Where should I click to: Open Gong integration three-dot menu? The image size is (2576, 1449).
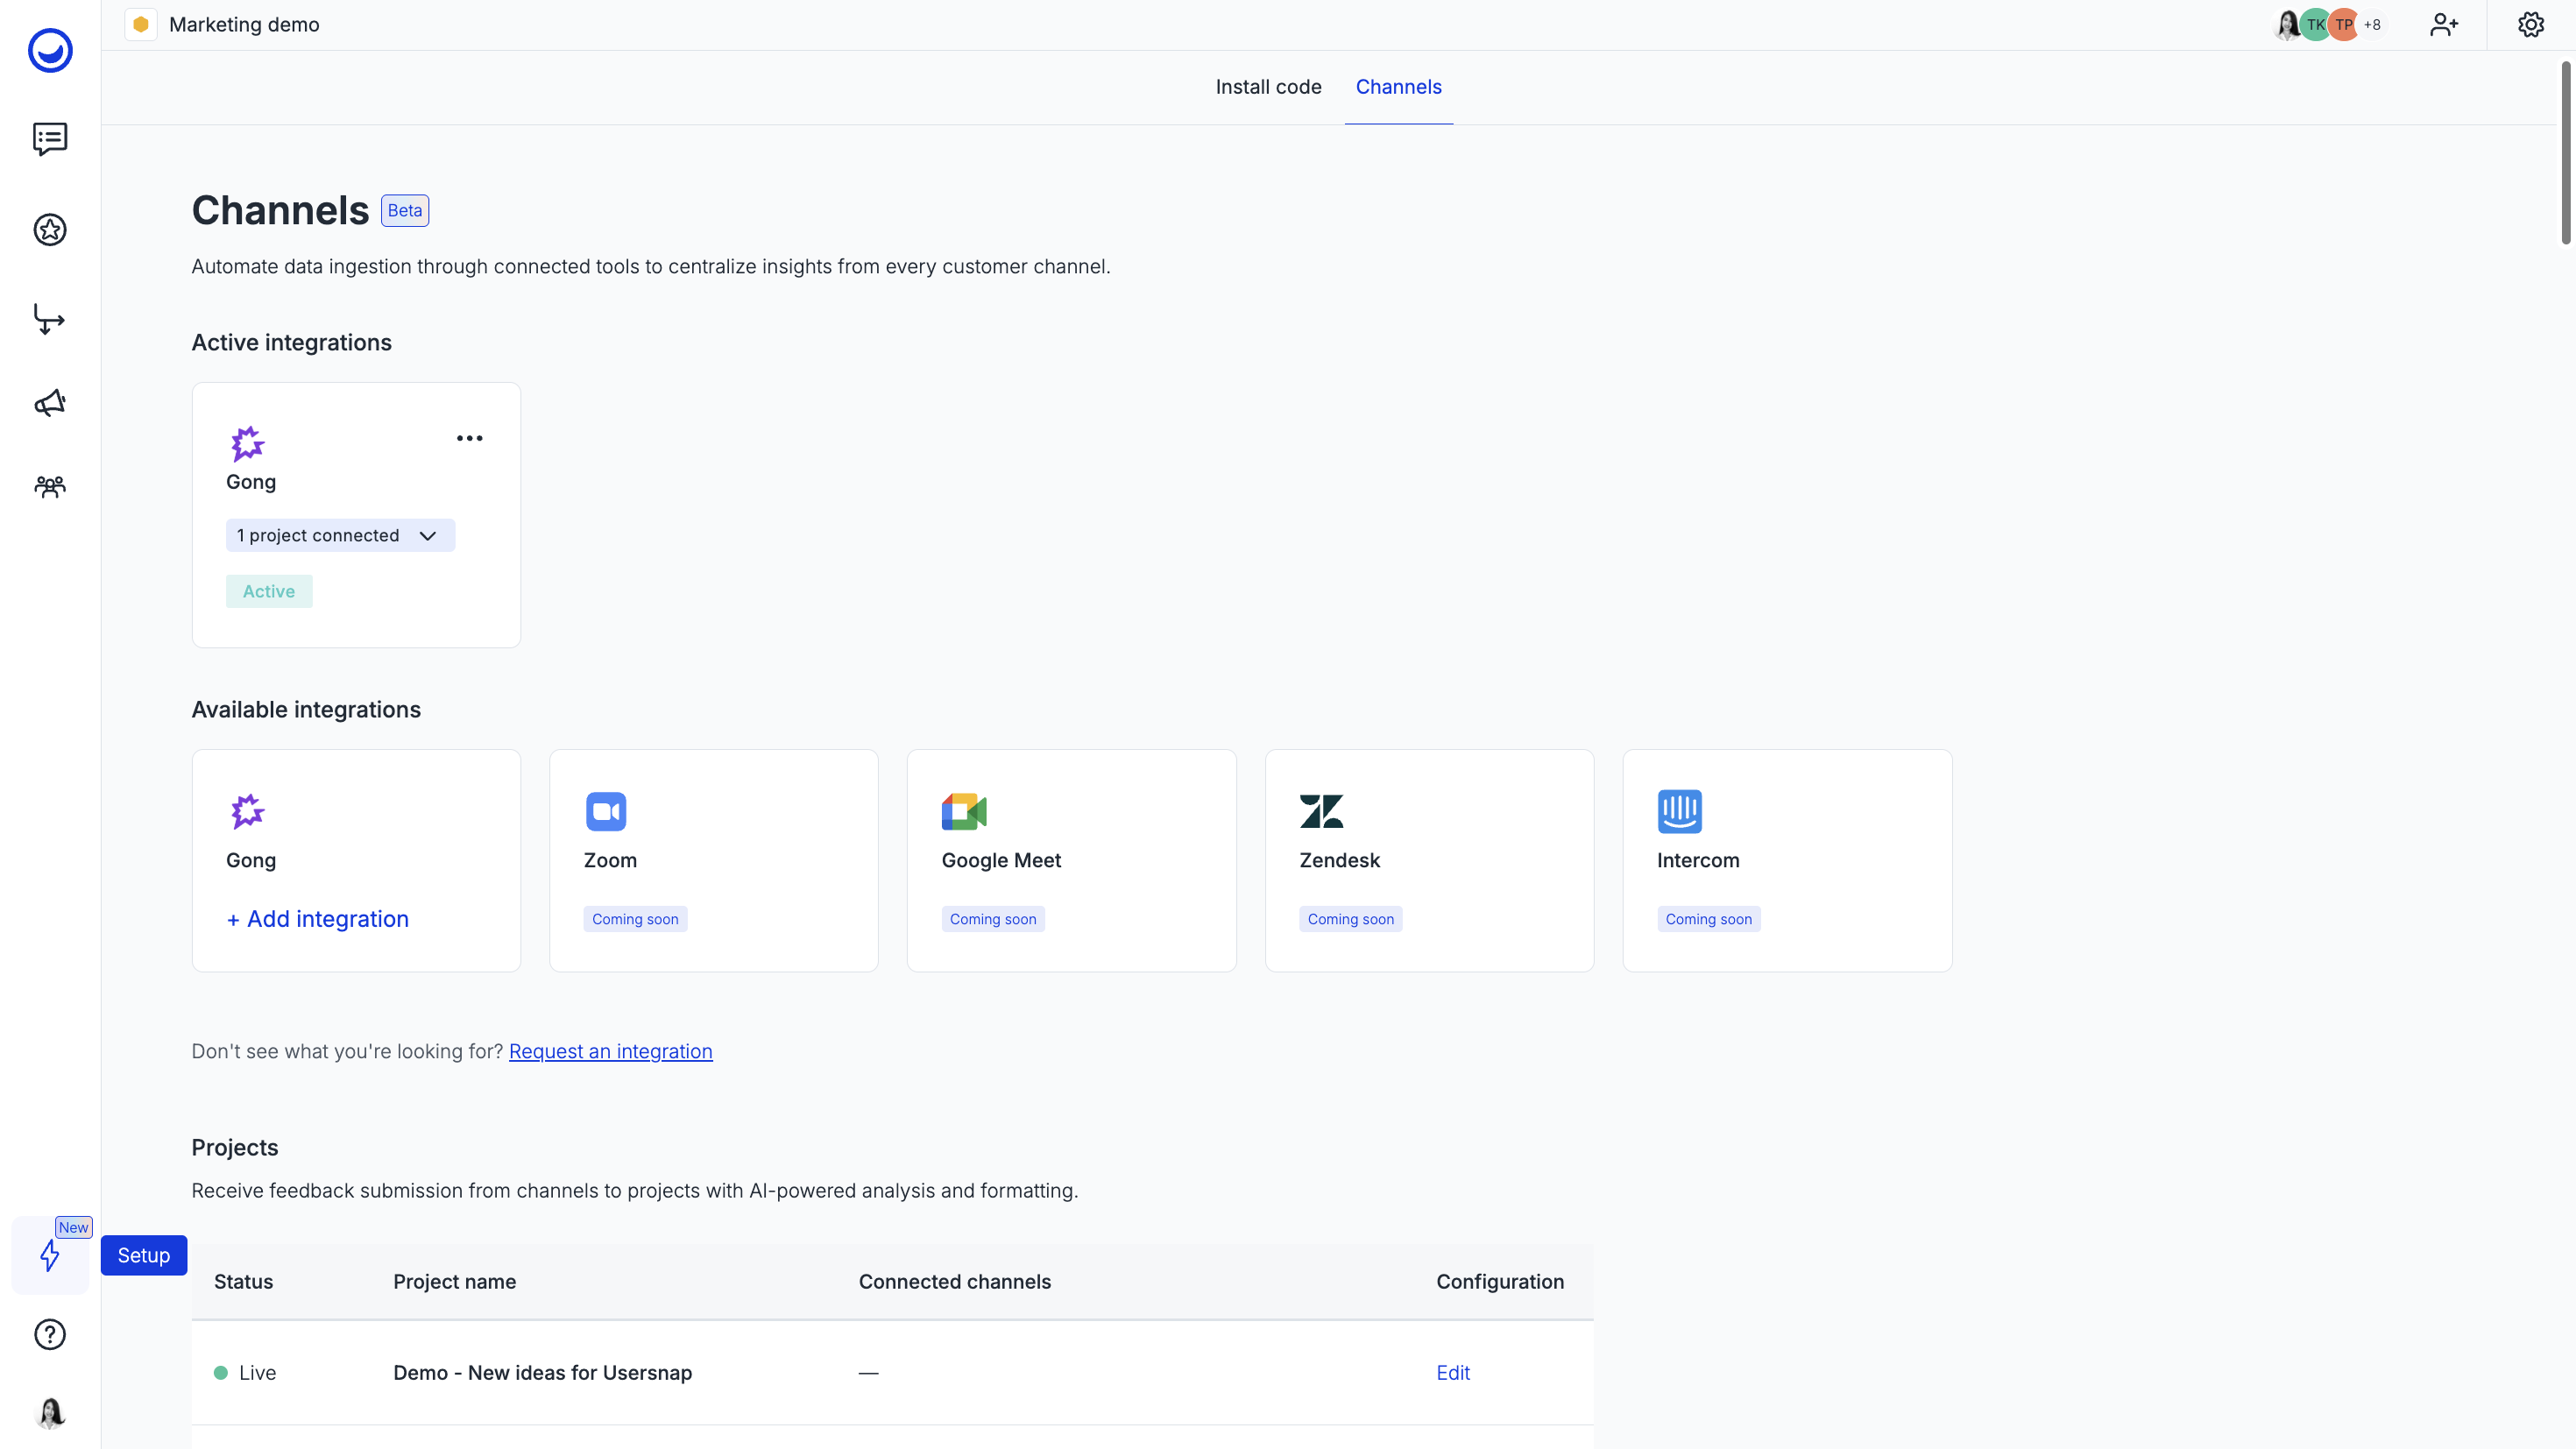click(x=469, y=438)
